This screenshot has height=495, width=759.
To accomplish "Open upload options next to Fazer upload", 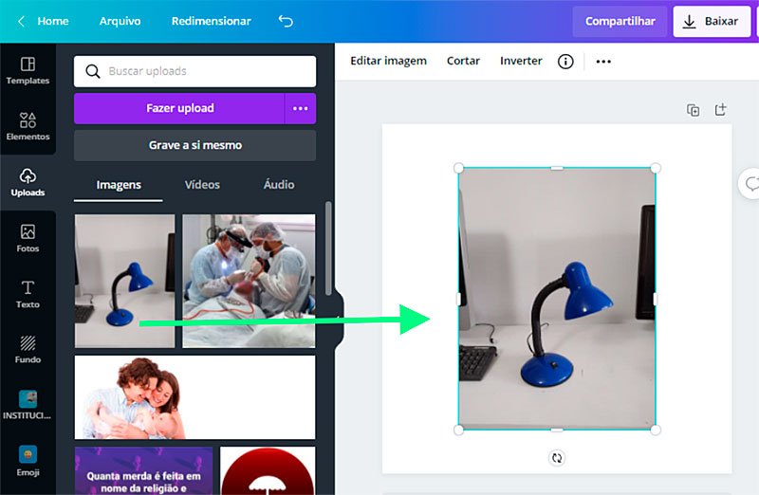I will pos(300,108).
